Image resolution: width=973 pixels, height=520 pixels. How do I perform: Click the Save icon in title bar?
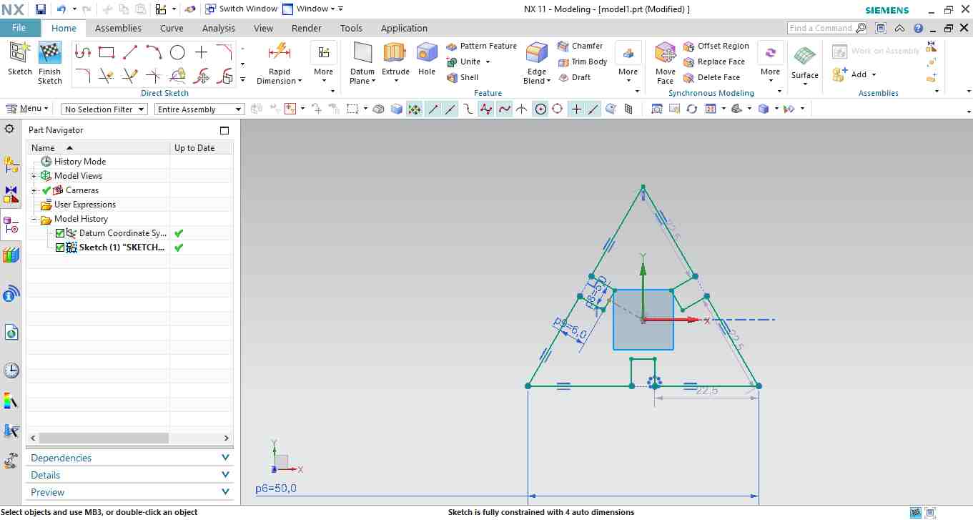[41, 9]
